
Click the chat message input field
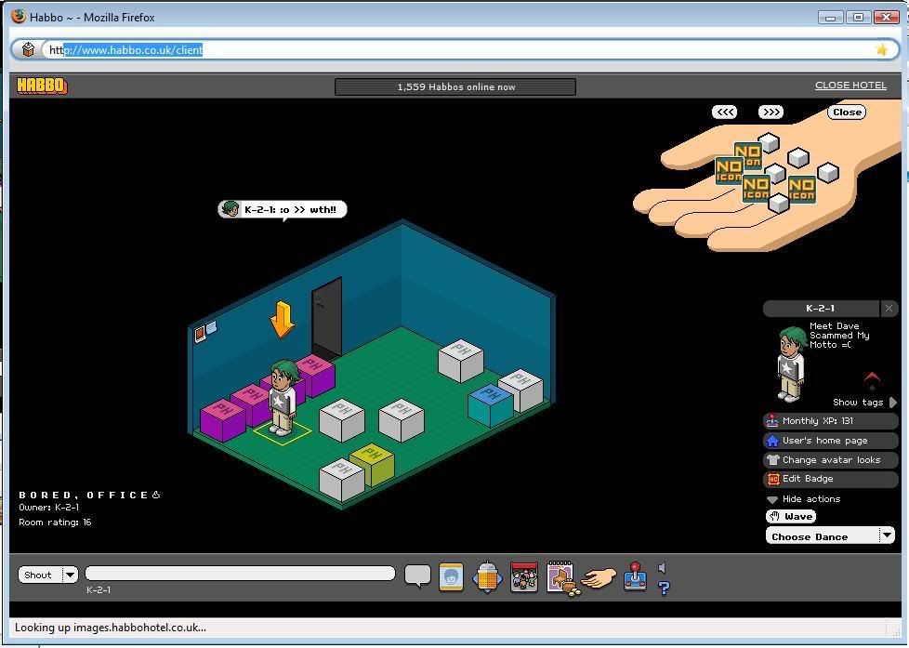point(240,574)
